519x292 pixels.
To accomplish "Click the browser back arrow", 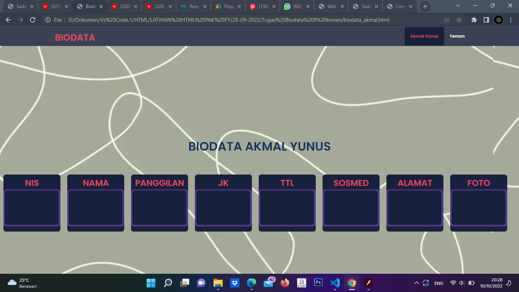I will coord(8,20).
